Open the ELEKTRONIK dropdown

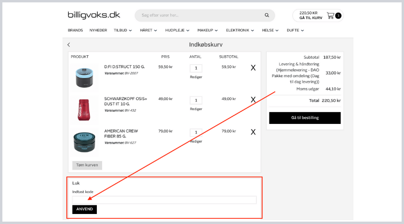coord(240,30)
